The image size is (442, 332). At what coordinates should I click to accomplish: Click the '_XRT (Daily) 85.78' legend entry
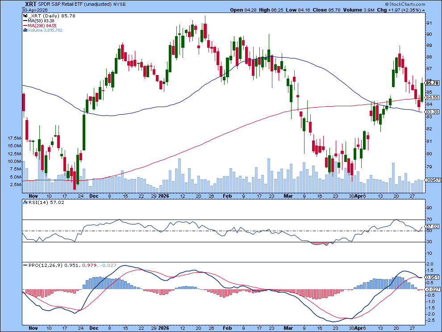pos(52,16)
